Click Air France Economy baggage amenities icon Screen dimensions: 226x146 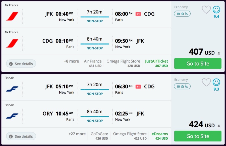pos(182,14)
